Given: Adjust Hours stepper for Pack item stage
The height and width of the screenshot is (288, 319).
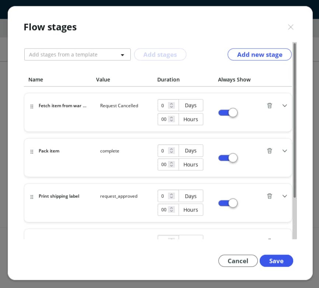Looking at the screenshot, I should click(172, 164).
